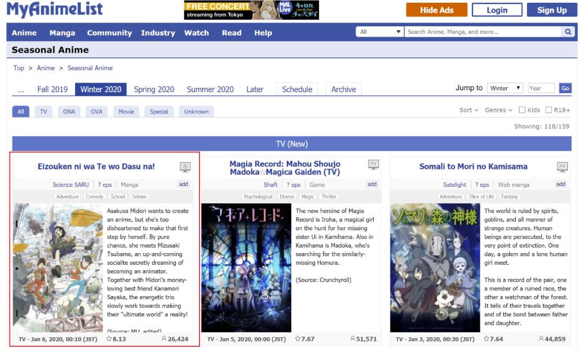Open the Eizouken poster thumbnail

pos(58,268)
